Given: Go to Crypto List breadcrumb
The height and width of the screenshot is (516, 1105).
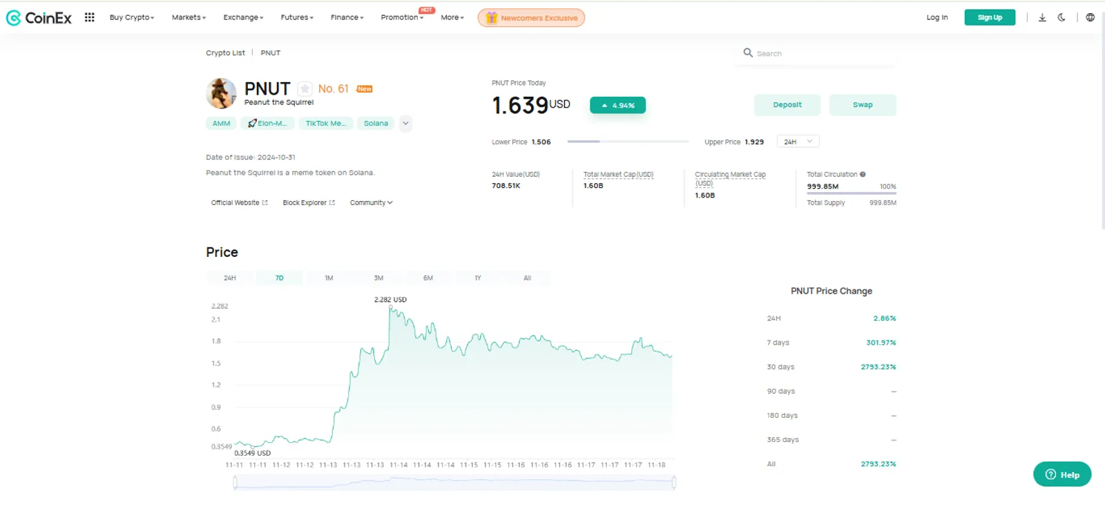Looking at the screenshot, I should pos(225,52).
